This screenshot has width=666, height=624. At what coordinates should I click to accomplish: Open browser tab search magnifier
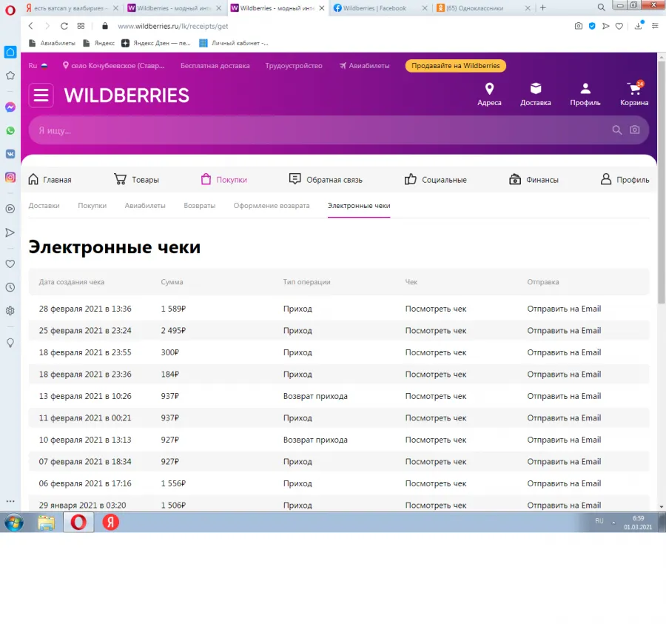click(601, 7)
